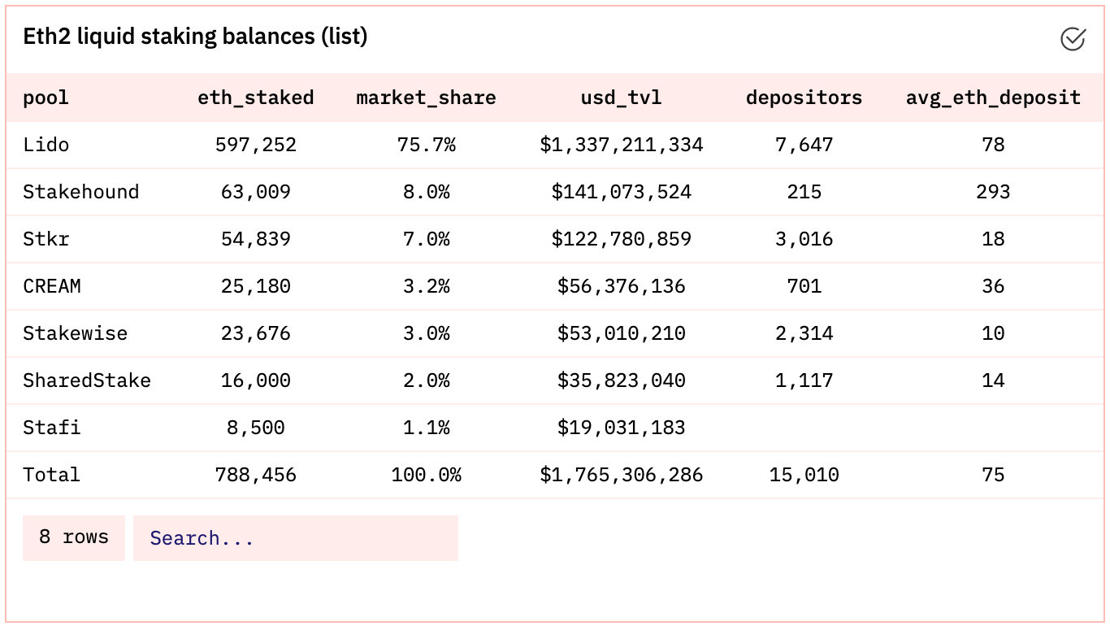Click Total avg deposit 75
1110x626 pixels.
[x=993, y=475]
